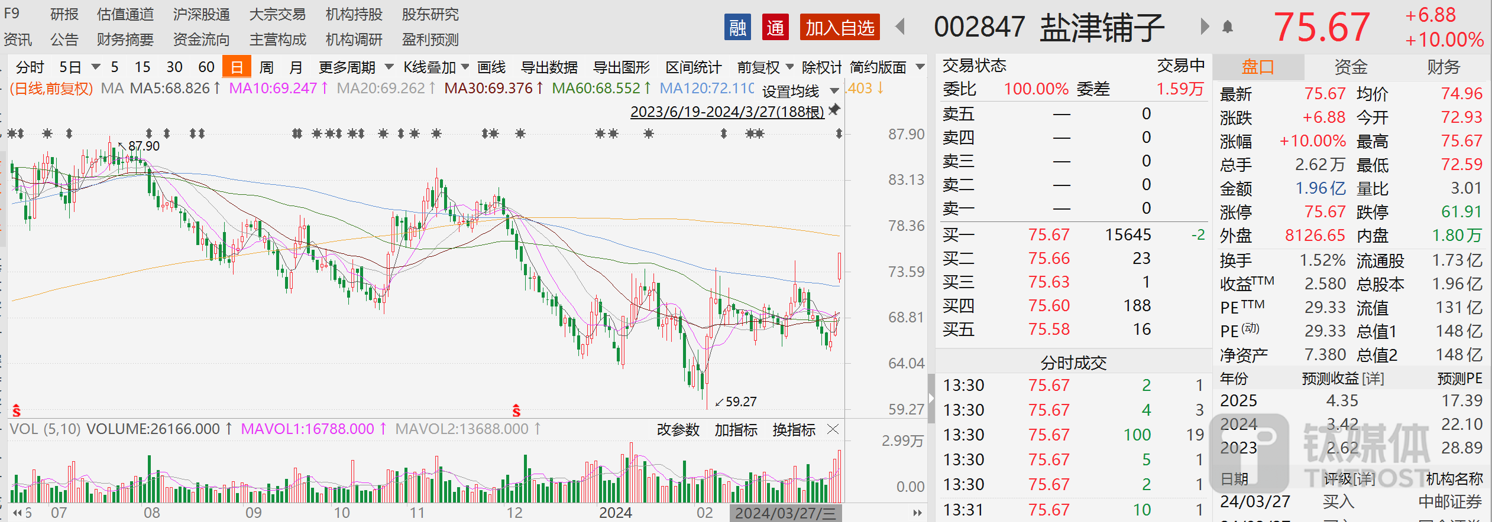Select the 月 monthly K-line period

[x=296, y=67]
